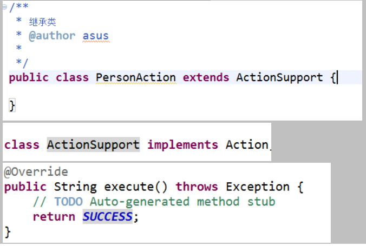Click the @Override annotation

pyautogui.click(x=36, y=172)
